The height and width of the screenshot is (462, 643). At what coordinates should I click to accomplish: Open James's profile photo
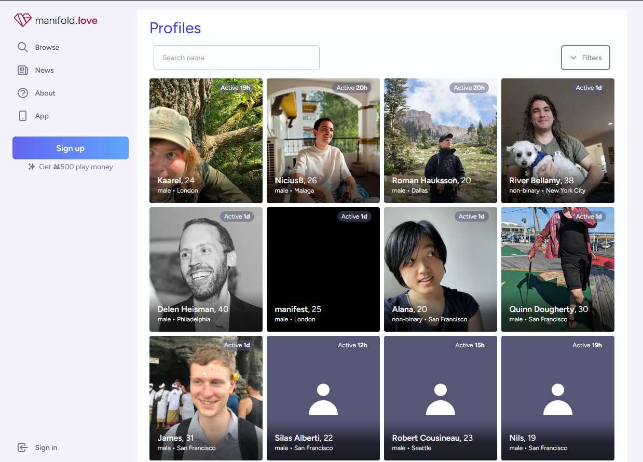pyautogui.click(x=206, y=398)
